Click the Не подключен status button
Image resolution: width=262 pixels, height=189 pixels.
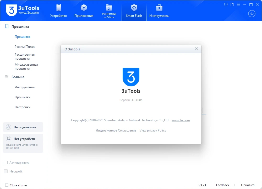[x=23, y=127]
